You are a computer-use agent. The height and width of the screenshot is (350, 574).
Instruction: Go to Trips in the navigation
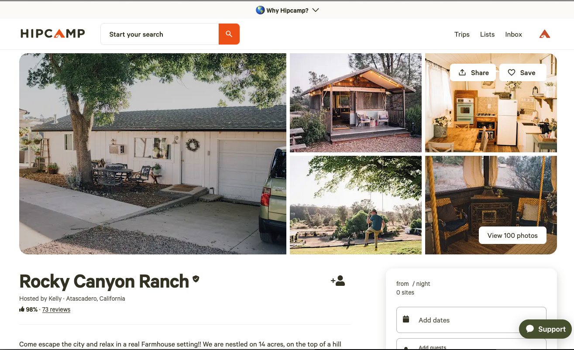pyautogui.click(x=462, y=34)
